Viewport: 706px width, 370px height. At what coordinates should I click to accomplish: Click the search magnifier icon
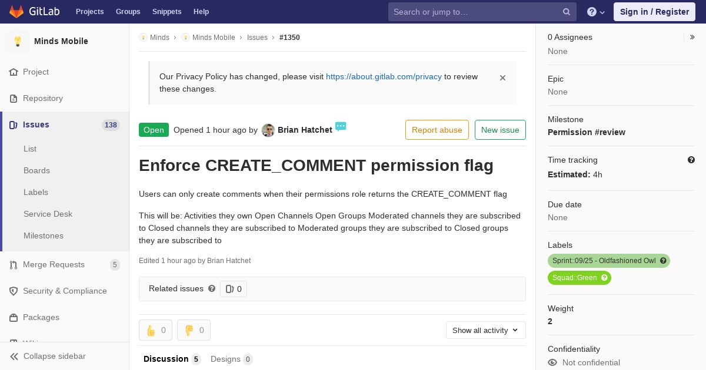[567, 12]
